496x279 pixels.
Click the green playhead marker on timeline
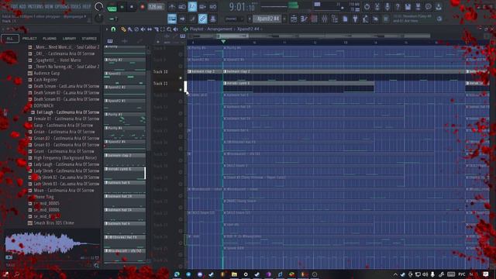[x=223, y=41]
